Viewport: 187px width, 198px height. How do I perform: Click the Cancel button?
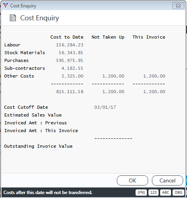[x=168, y=180]
